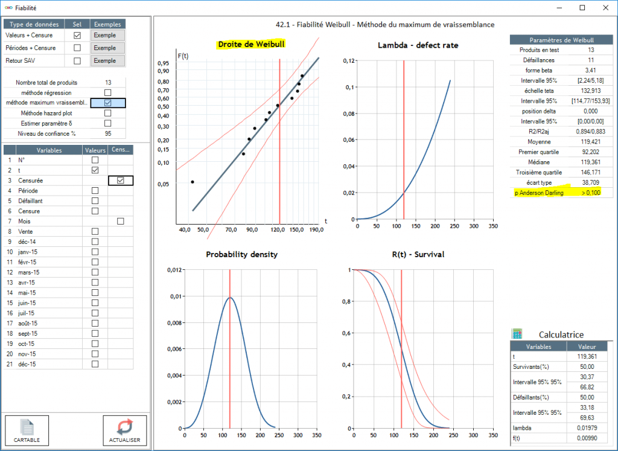Click the Niveau de confiance value 95
The width and height of the screenshot is (618, 451).
[x=108, y=133]
